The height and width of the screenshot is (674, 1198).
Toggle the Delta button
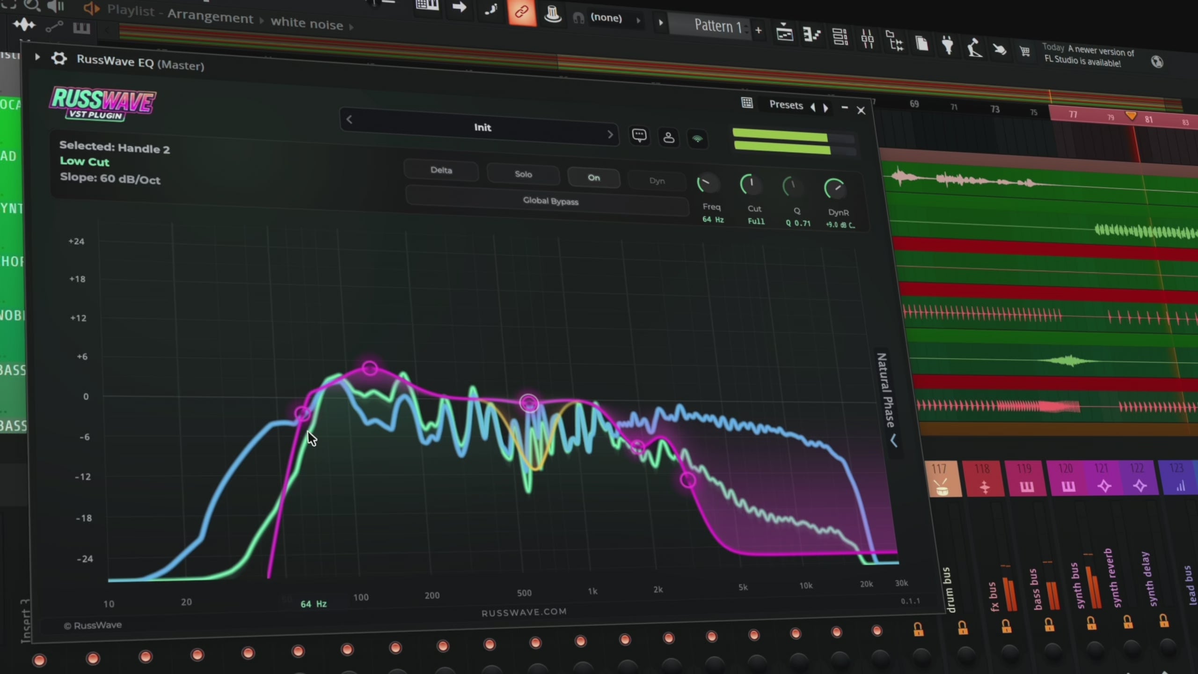(x=441, y=170)
